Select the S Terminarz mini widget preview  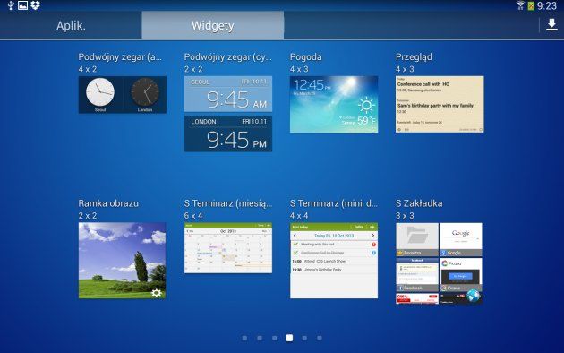tap(334, 261)
